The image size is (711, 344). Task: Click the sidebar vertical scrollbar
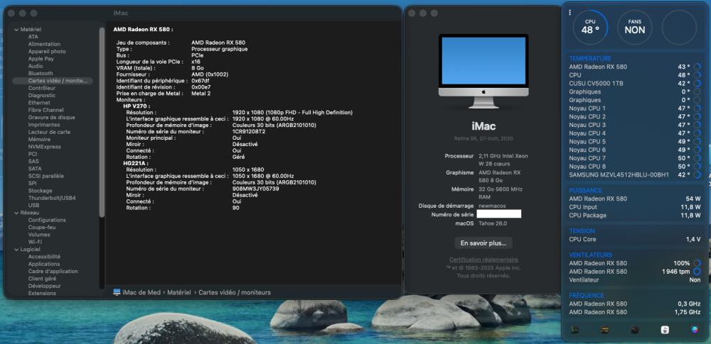[102, 122]
